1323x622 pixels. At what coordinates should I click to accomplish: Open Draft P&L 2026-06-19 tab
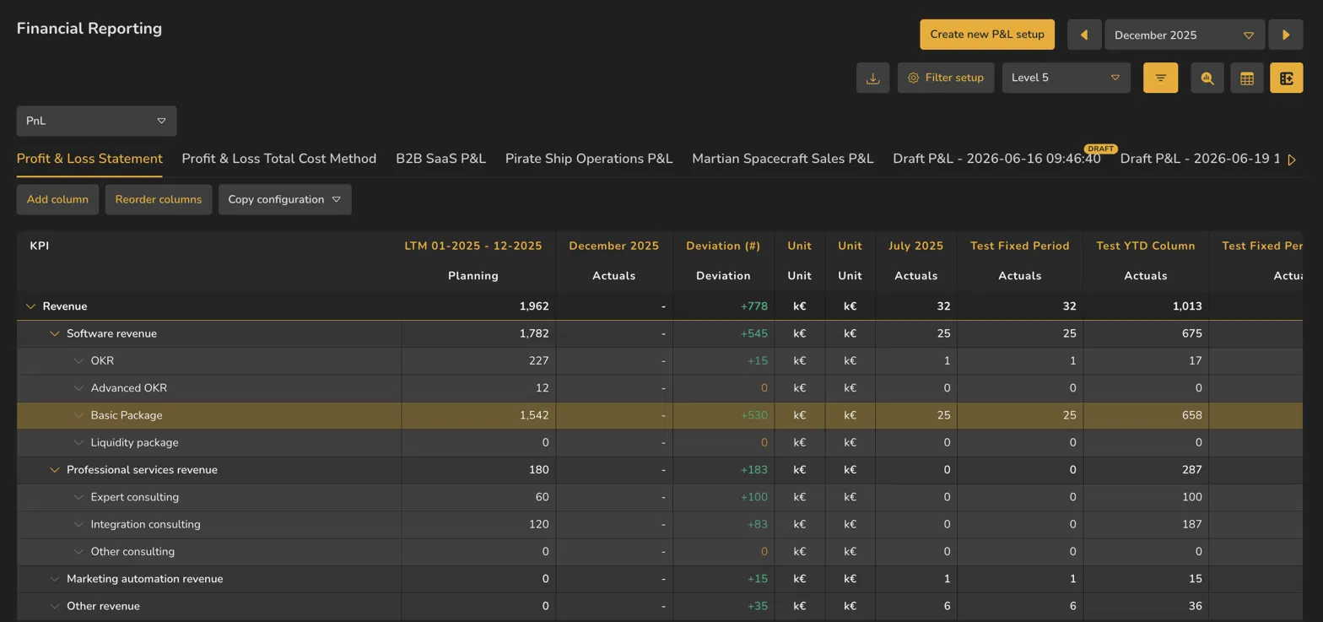1200,159
